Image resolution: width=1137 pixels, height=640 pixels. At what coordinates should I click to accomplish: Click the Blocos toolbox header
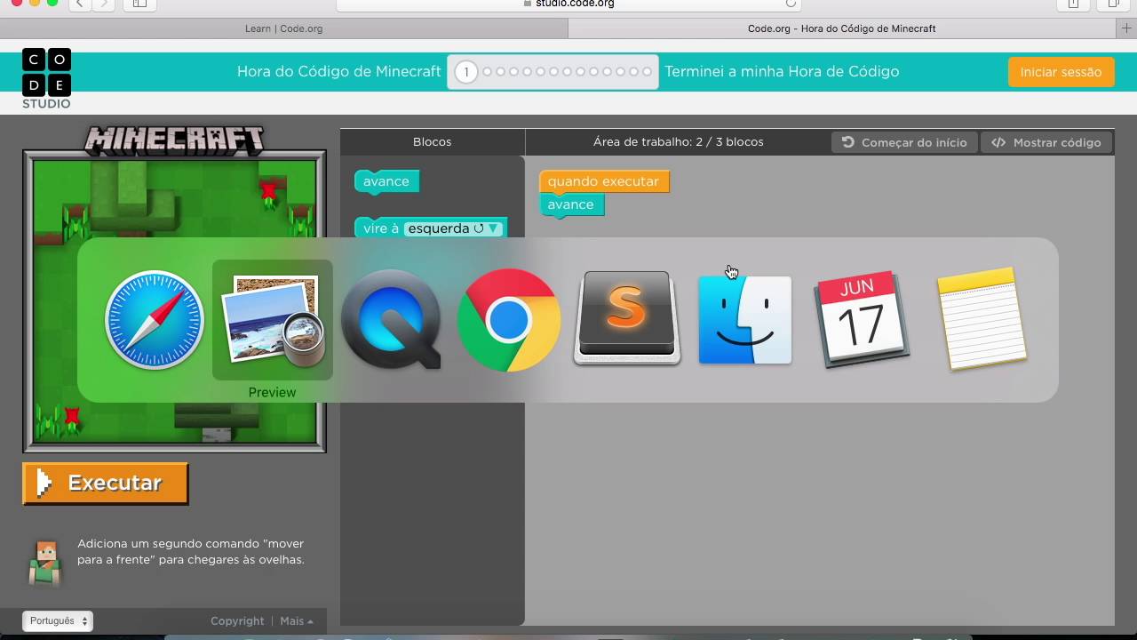tap(432, 141)
